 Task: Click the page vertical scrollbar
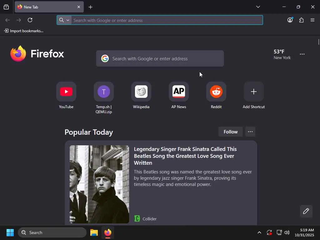[x=318, y=42]
